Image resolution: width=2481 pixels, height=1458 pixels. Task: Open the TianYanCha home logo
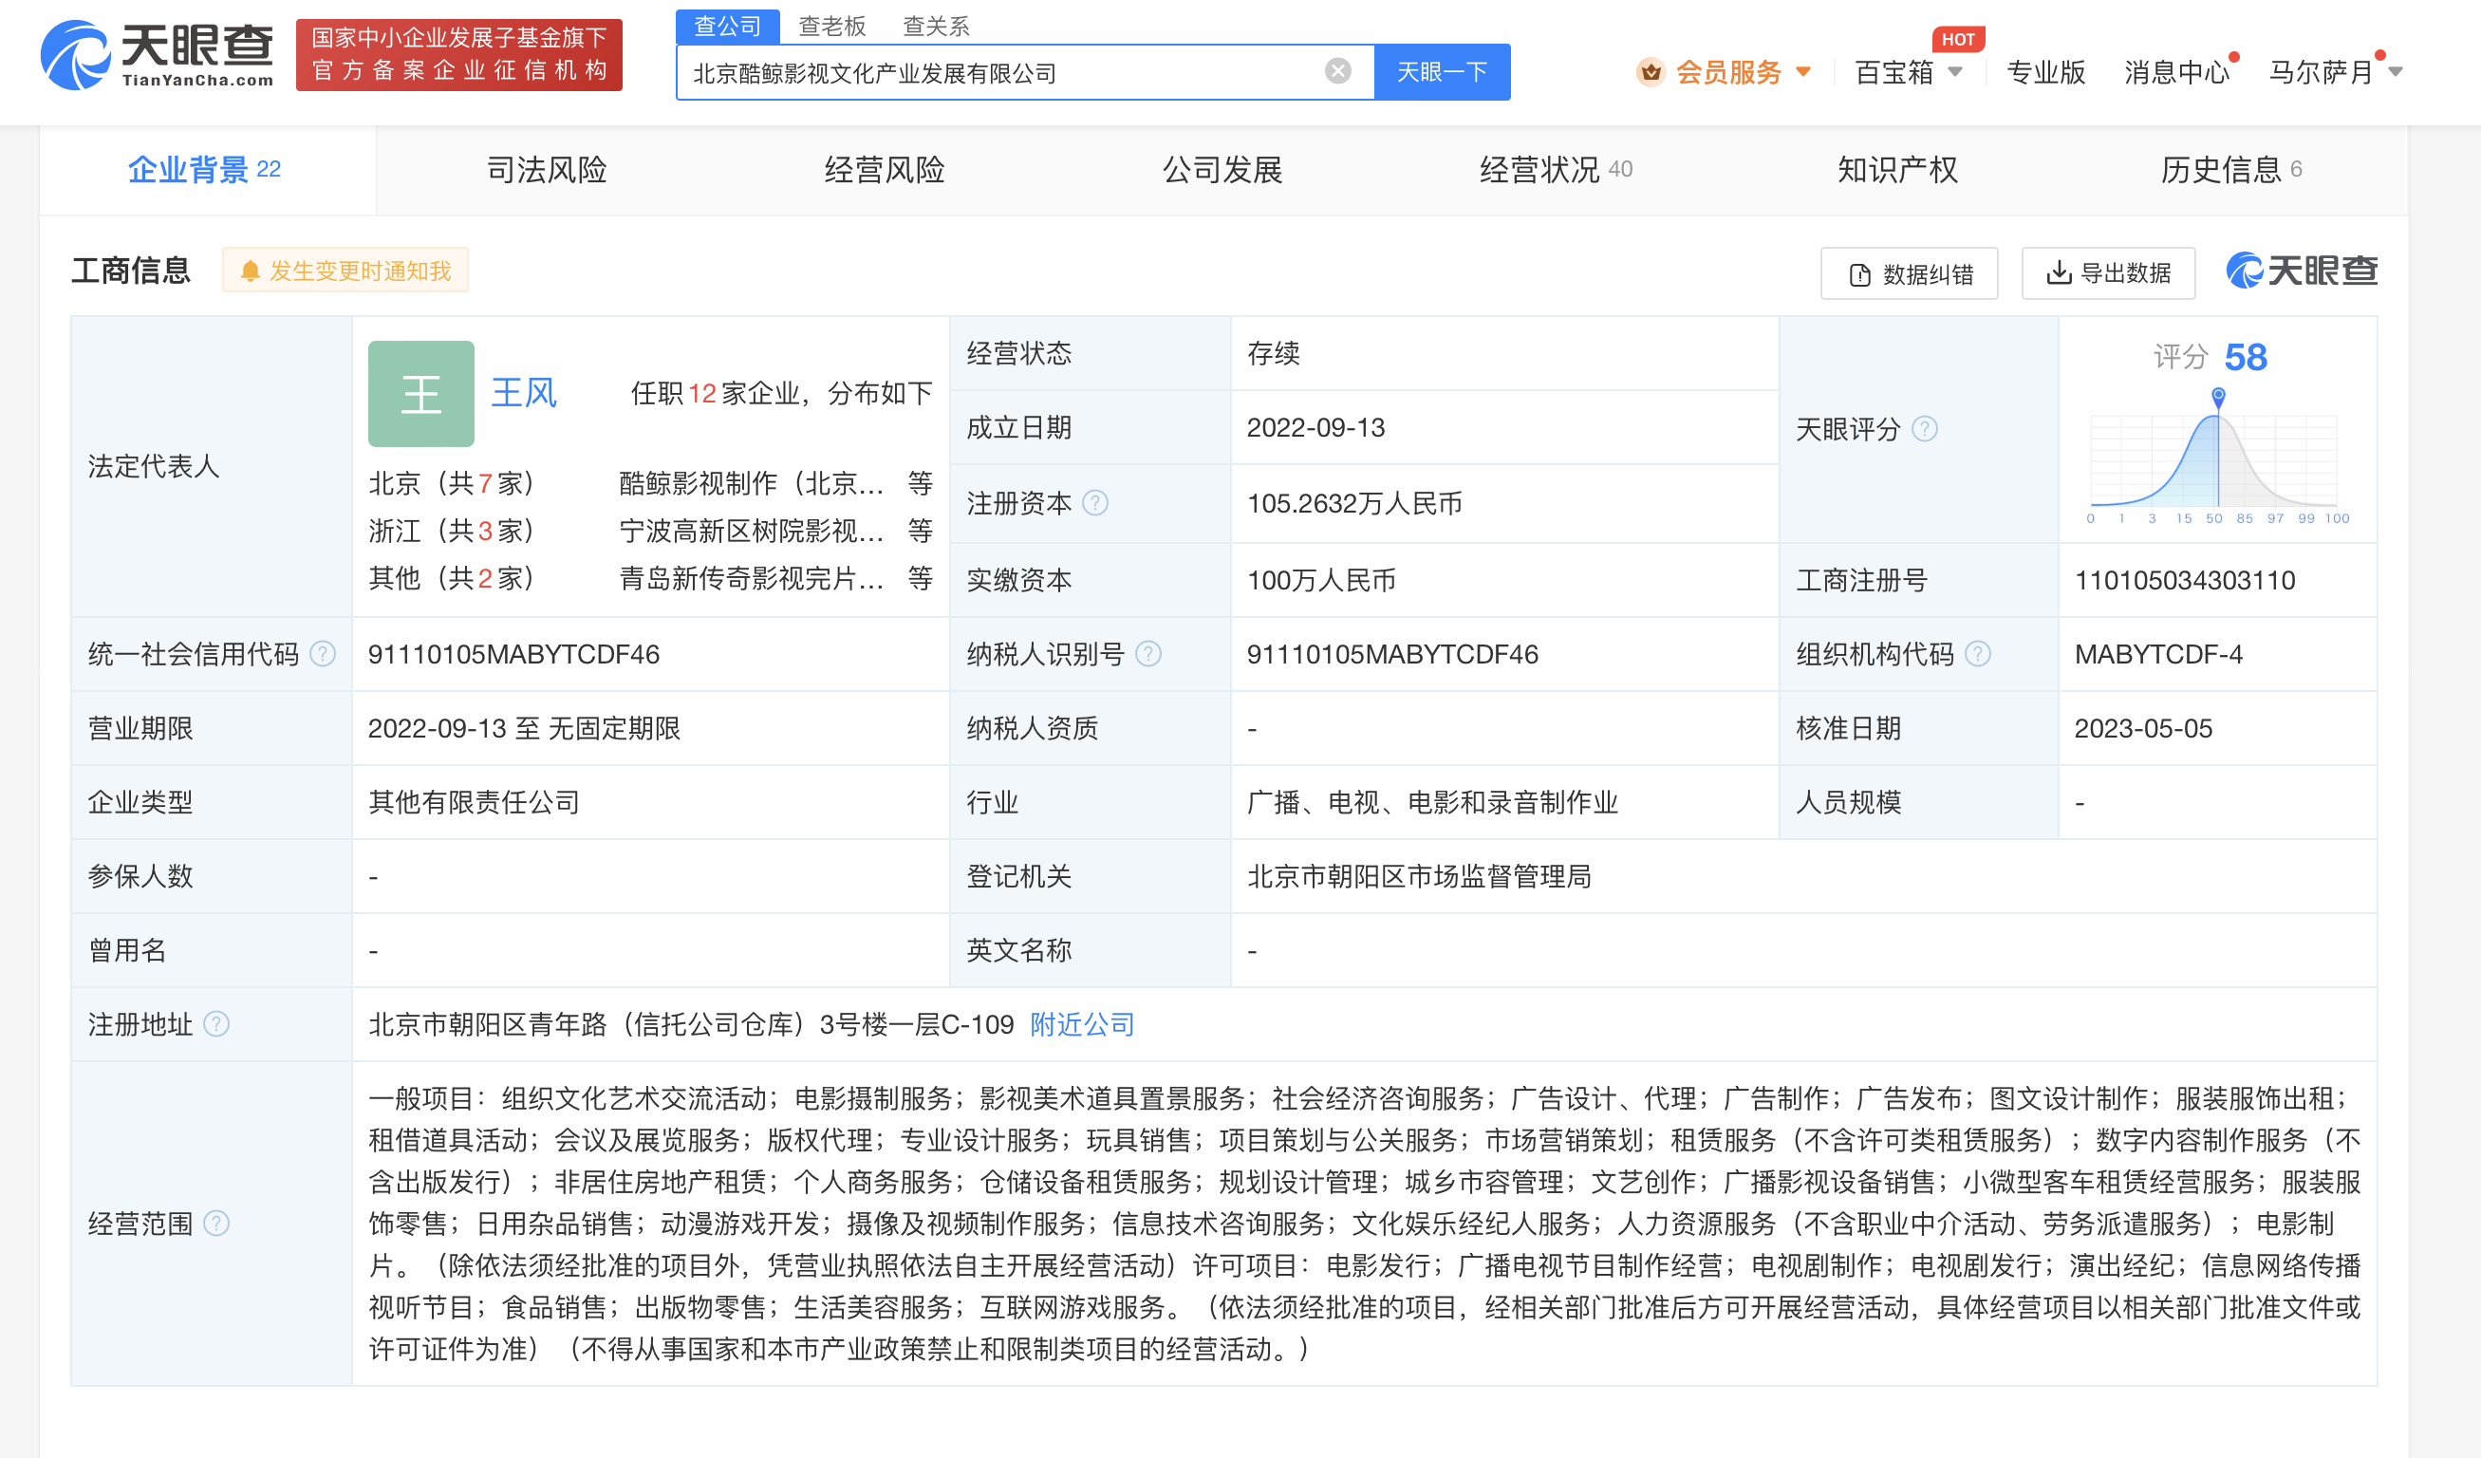[158, 55]
